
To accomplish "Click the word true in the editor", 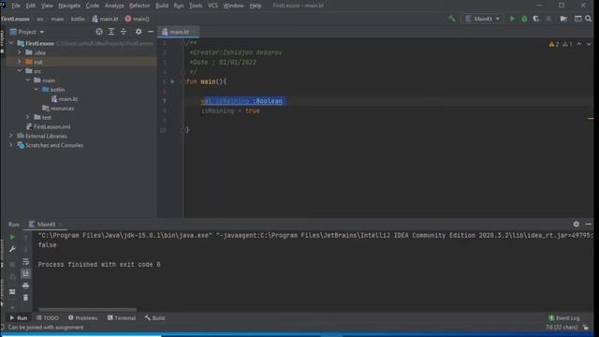I will pos(253,110).
